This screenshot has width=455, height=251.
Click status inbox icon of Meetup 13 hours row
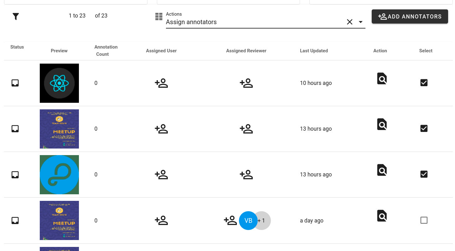coord(15,129)
